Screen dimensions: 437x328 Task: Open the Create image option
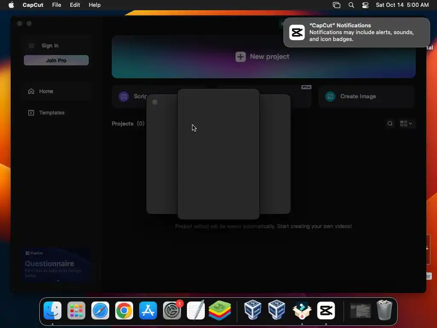point(367,97)
